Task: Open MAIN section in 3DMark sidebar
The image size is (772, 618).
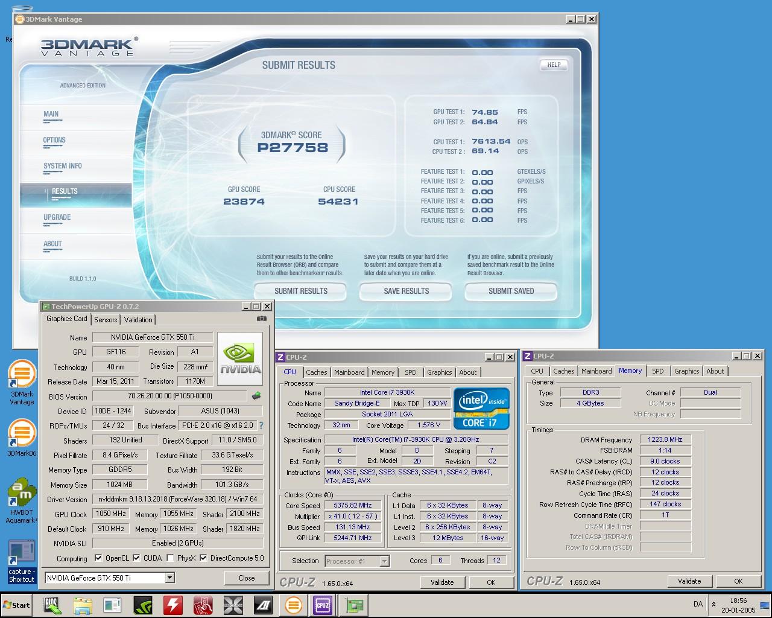Action: click(51, 114)
